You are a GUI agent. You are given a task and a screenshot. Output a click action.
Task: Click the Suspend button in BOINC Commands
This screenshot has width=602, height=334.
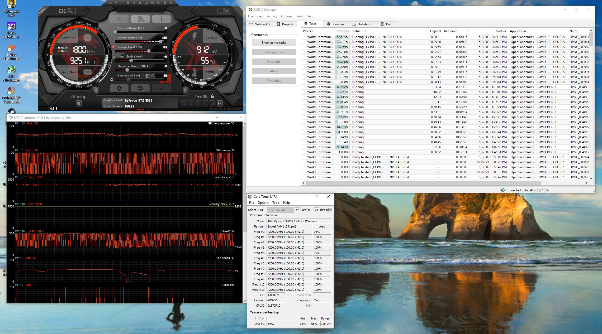click(274, 62)
